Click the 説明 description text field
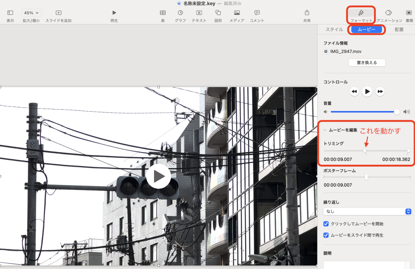This screenshot has width=415, height=269. 367,264
